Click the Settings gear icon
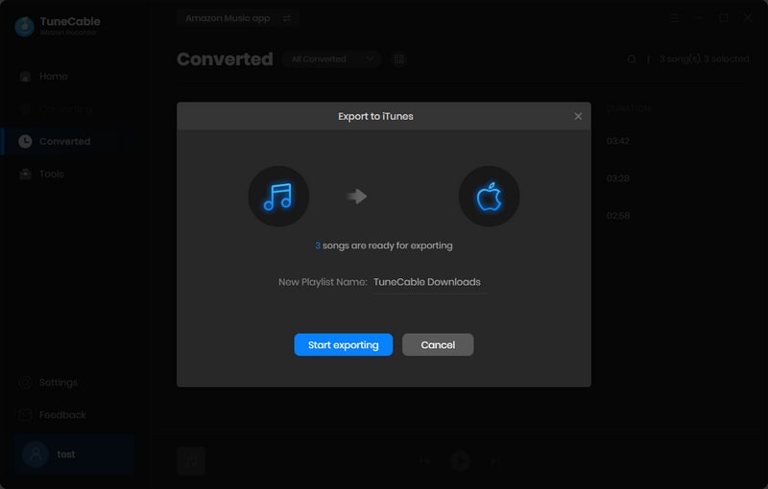The height and width of the screenshot is (489, 768). (25, 383)
